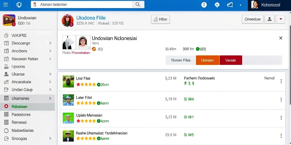Open the Uiodooa Fiile title link
The image size is (291, 145).
pyautogui.click(x=91, y=18)
